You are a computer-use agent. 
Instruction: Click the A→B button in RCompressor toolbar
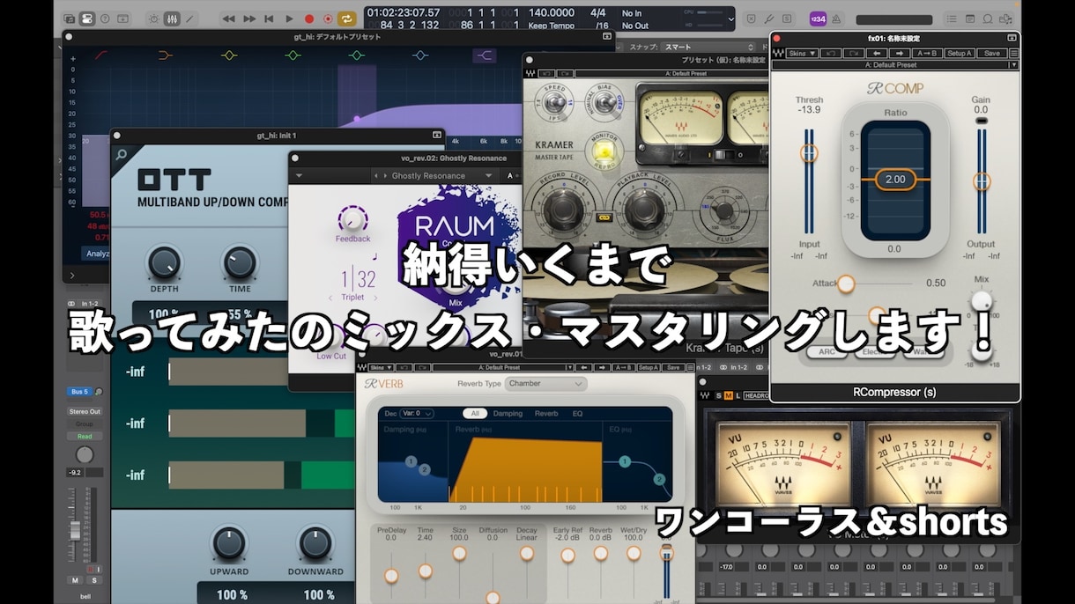tap(926, 54)
